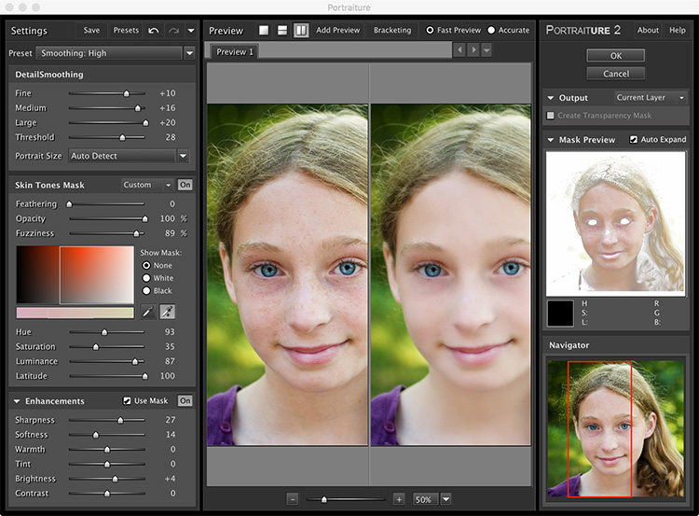Click the Cancel button
699x516 pixels.
point(616,74)
